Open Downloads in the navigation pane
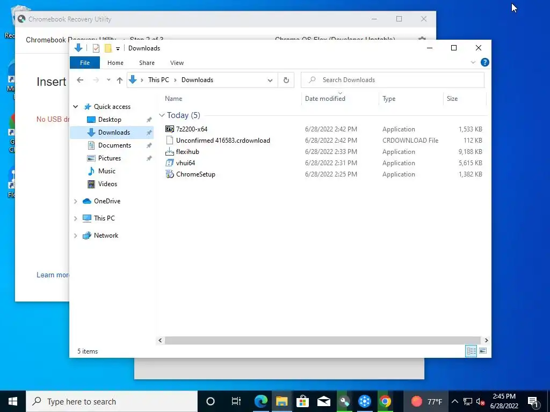Viewport: 550px width, 412px height. click(114, 133)
